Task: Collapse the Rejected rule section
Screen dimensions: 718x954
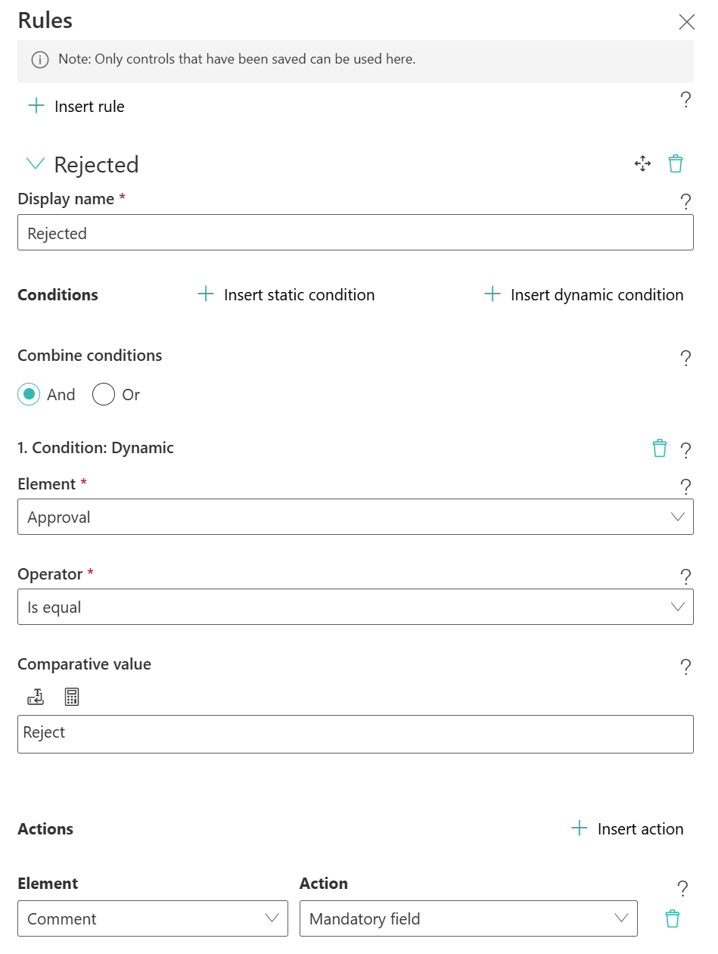Action: pos(36,163)
